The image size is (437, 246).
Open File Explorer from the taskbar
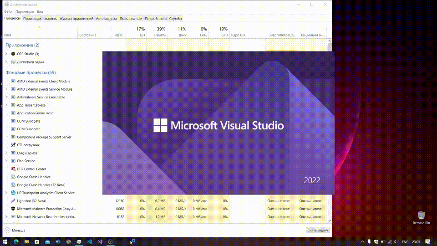26,241
